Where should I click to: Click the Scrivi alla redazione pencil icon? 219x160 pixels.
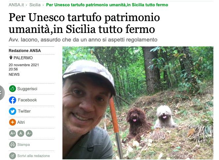13,156
